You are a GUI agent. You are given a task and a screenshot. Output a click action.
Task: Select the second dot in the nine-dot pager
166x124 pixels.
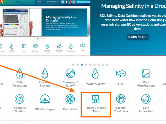coord(78,65)
